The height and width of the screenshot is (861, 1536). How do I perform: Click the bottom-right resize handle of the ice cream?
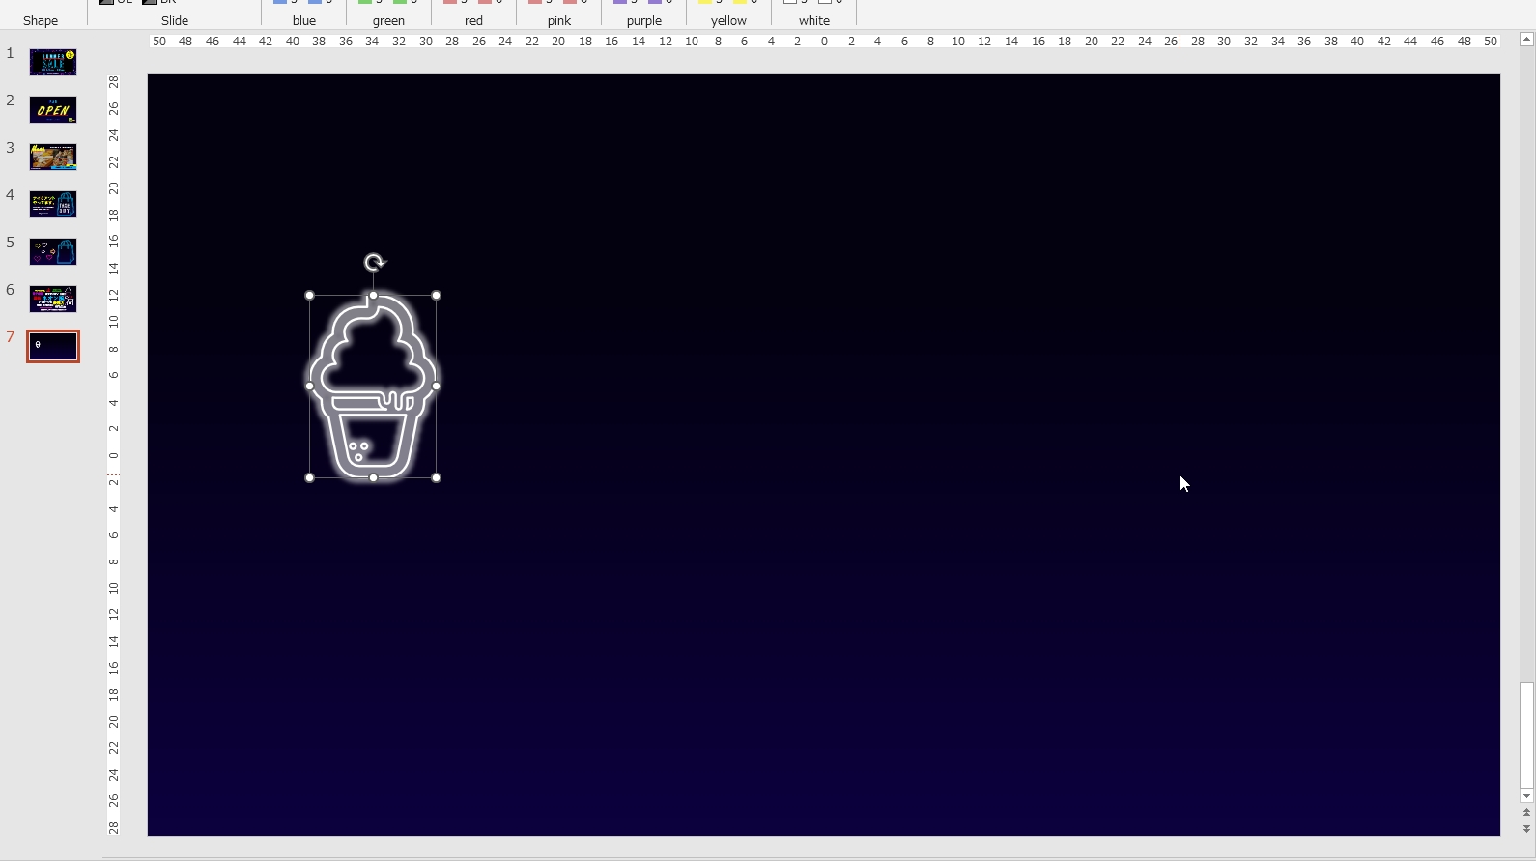[x=437, y=477]
